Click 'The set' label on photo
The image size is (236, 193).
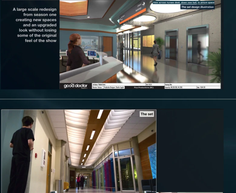tap(147, 114)
